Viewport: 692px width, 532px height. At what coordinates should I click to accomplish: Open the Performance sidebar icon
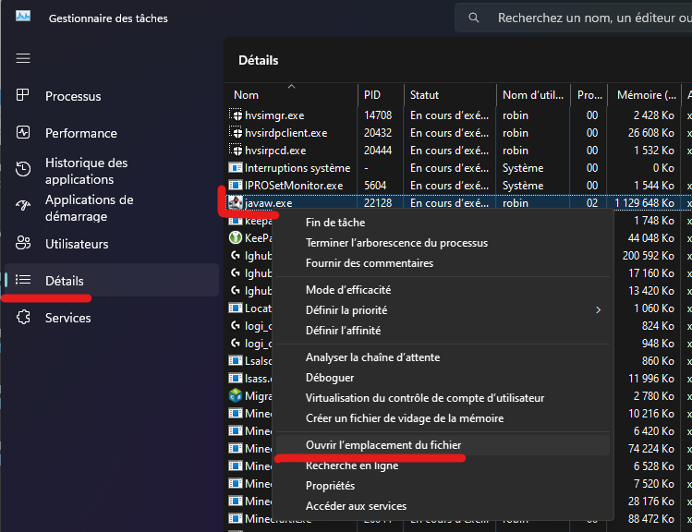pyautogui.click(x=23, y=132)
